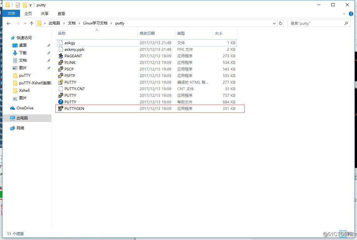Unpin 下载 using its pin icon
Screen dimensions: 357x240
49,53
